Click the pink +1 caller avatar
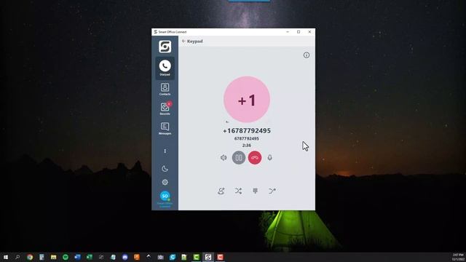 pos(247,100)
